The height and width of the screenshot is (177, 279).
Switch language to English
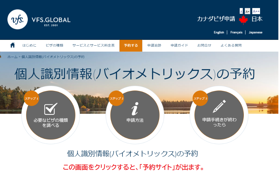[219, 32]
